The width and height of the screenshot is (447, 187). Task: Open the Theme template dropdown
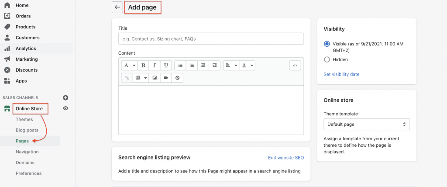point(367,125)
